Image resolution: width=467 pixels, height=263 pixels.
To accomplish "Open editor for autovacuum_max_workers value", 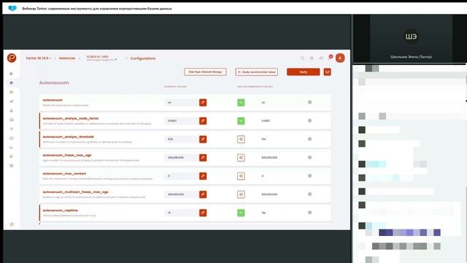I will coord(203,176).
